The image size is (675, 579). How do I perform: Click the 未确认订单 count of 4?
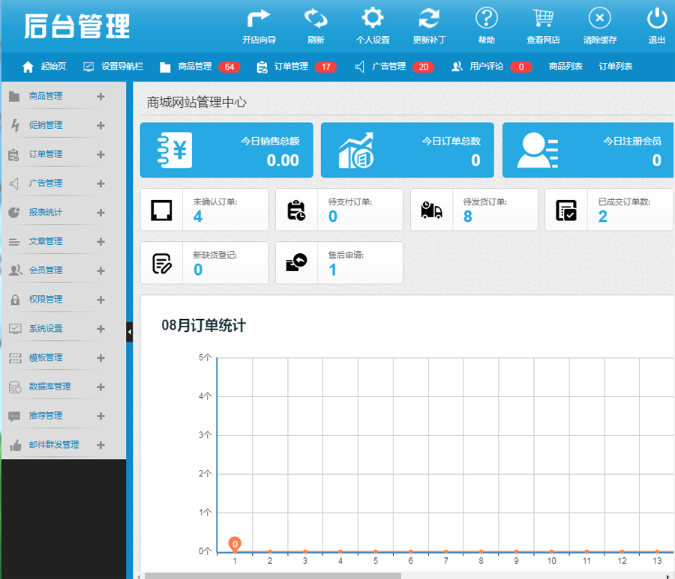(198, 217)
